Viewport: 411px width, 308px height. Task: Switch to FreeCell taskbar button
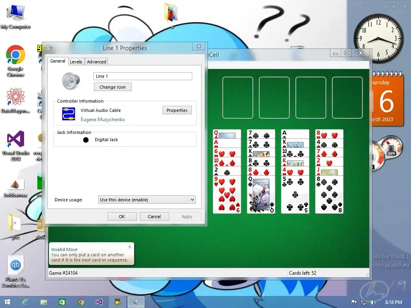click(118, 302)
